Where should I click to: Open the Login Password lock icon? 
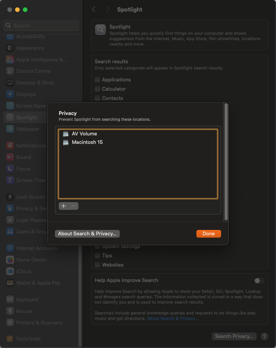coord(10,220)
